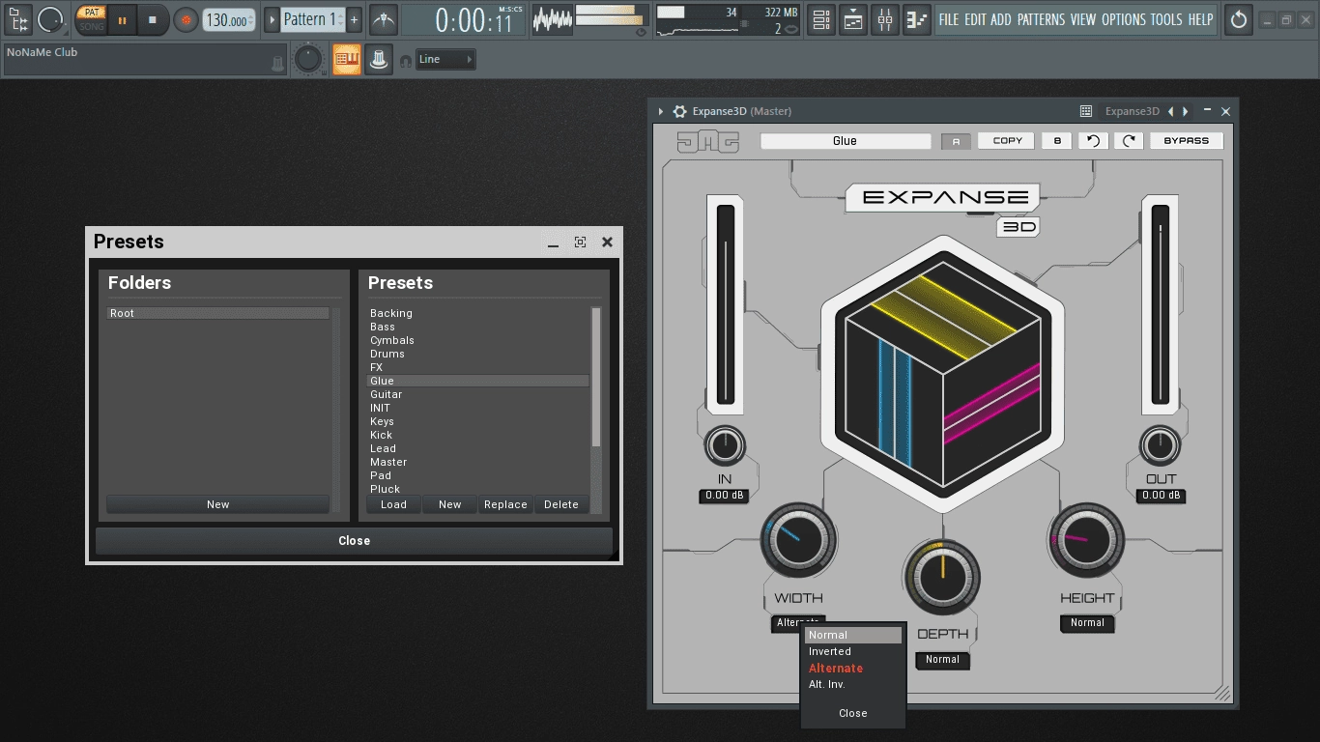The image size is (1320, 742).
Task: Choose Inverted in WIDTH mode menu
Action: (853, 652)
